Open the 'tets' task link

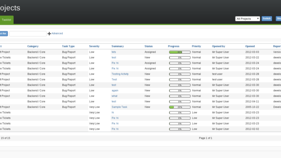[114, 52]
